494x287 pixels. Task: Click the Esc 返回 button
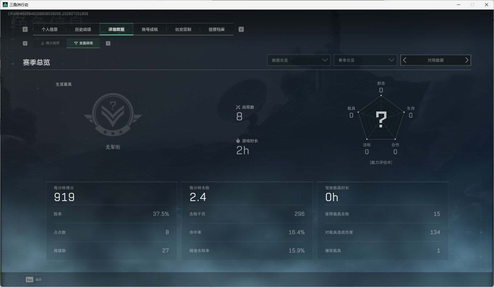pyautogui.click(x=33, y=279)
